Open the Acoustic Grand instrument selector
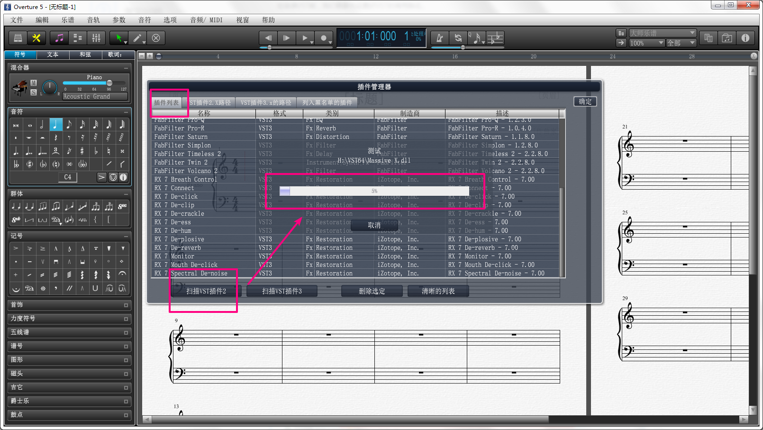 tap(95, 96)
